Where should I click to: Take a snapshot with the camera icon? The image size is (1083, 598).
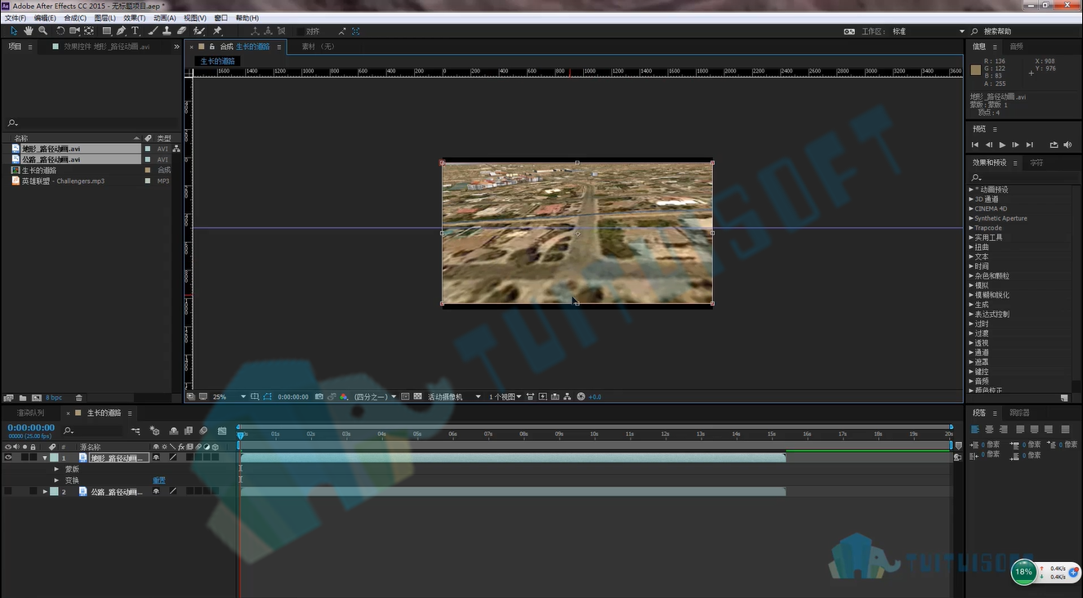coord(319,397)
